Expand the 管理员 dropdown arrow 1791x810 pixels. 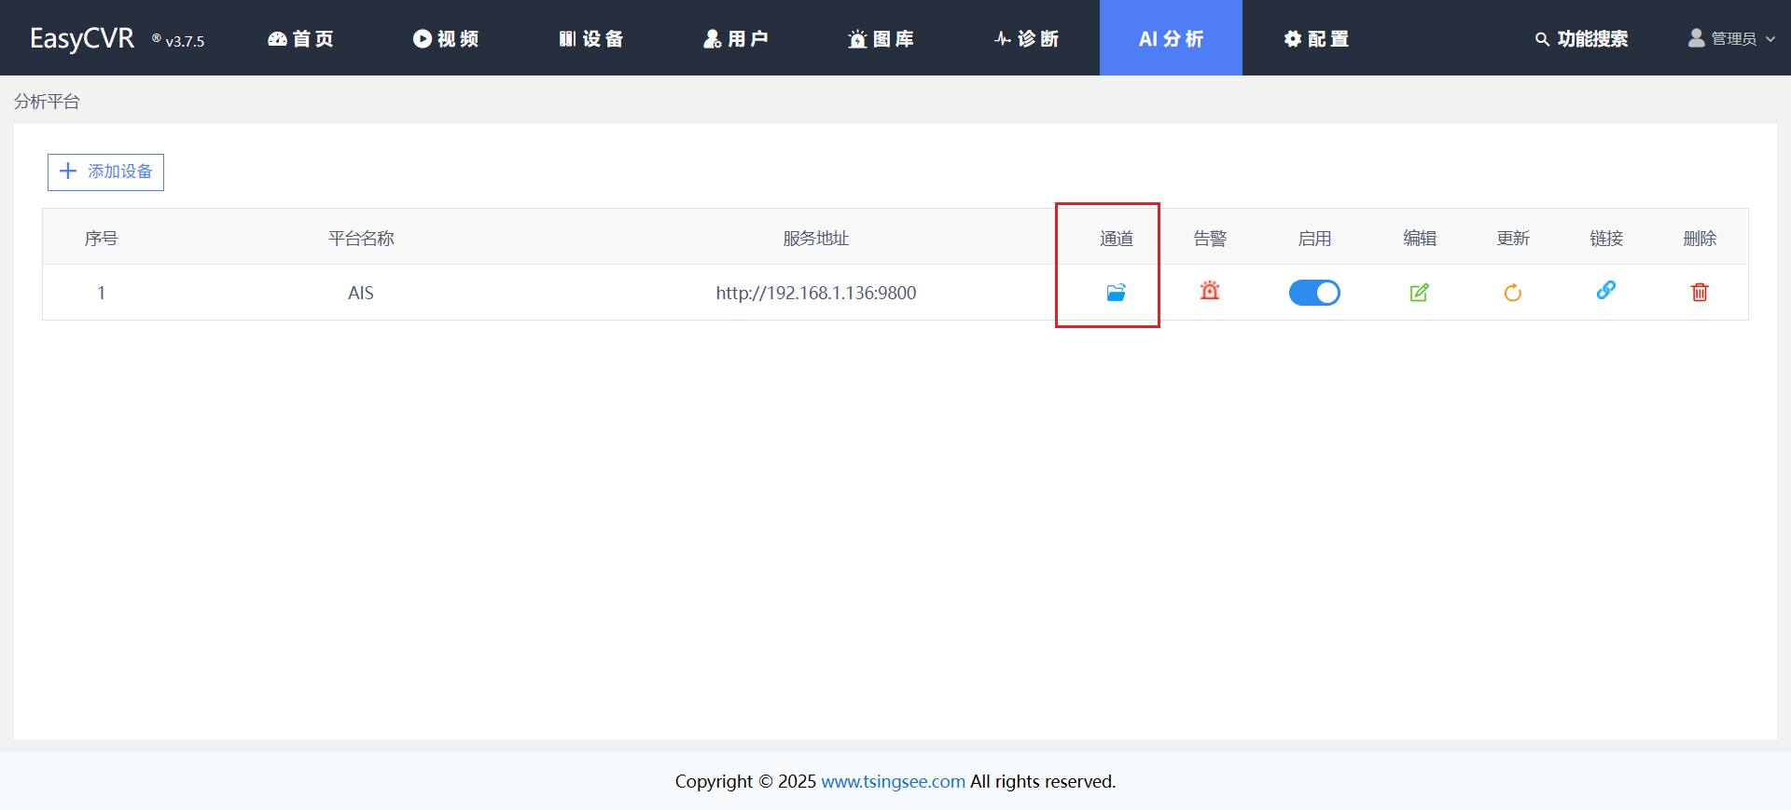[1770, 39]
